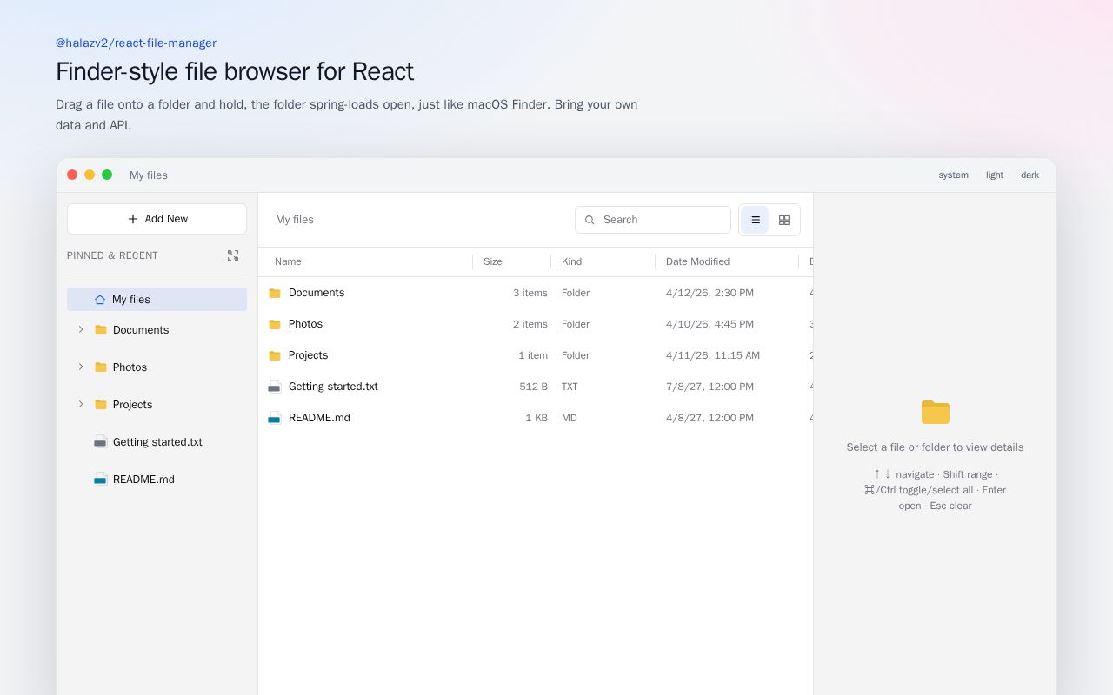Select the Projects name in the file list
Viewport: 1113px width, 695px height.
308,355
